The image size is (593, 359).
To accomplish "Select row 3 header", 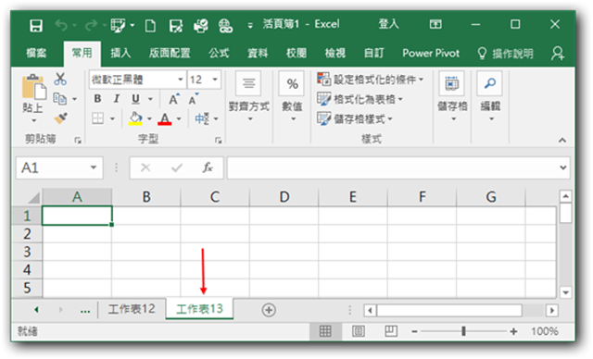I will [27, 252].
